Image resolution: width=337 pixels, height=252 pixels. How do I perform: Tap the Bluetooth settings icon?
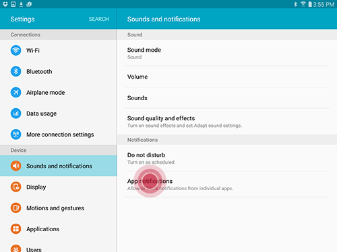16,71
